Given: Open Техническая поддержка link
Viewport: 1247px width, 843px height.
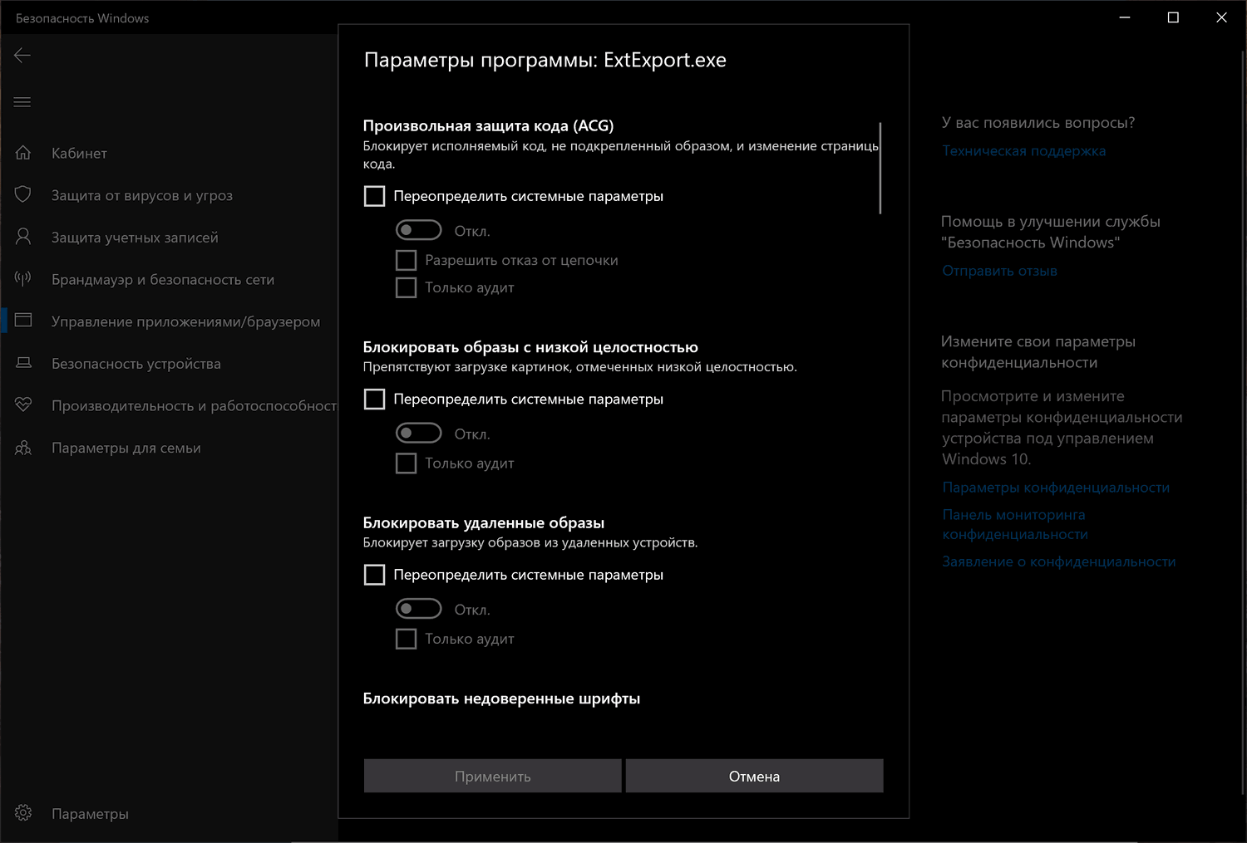Looking at the screenshot, I should (1023, 151).
